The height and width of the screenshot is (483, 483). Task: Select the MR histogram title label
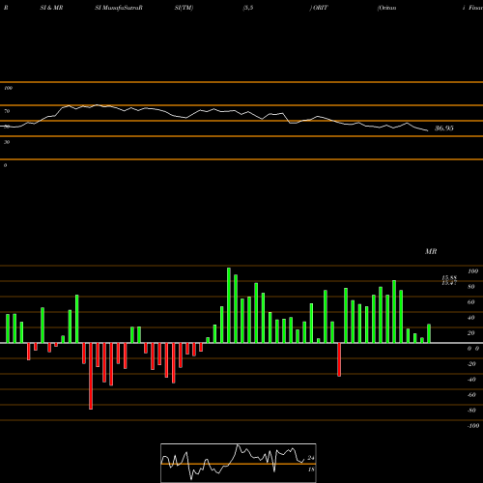coord(431,251)
